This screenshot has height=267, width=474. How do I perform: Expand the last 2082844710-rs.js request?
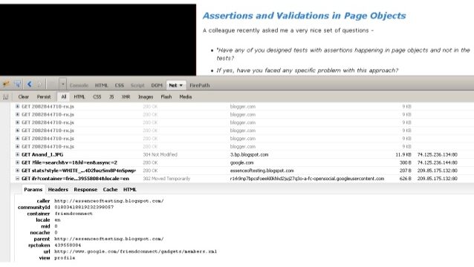point(18,146)
